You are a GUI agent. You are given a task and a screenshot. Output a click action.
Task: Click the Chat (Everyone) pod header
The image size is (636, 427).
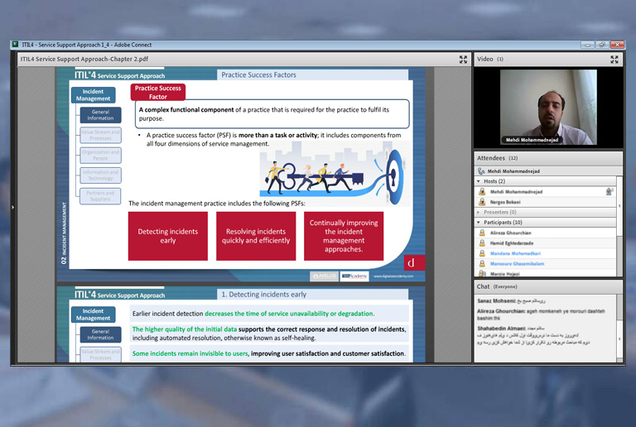coord(548,286)
